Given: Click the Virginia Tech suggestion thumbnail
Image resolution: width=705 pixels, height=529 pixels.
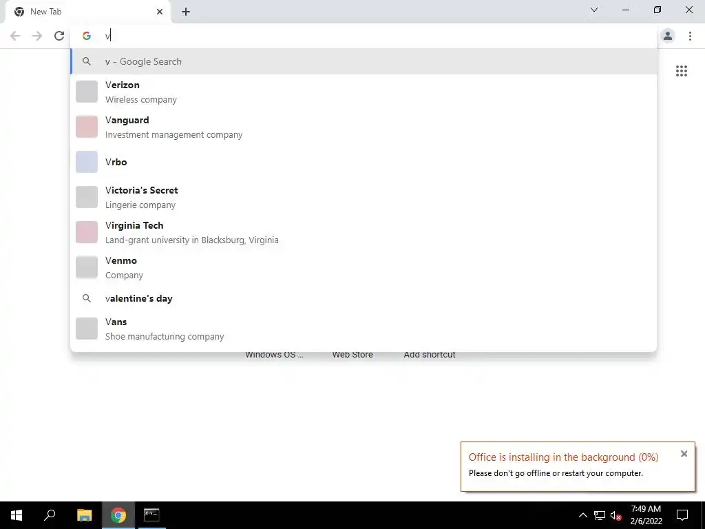Looking at the screenshot, I should pos(87,232).
